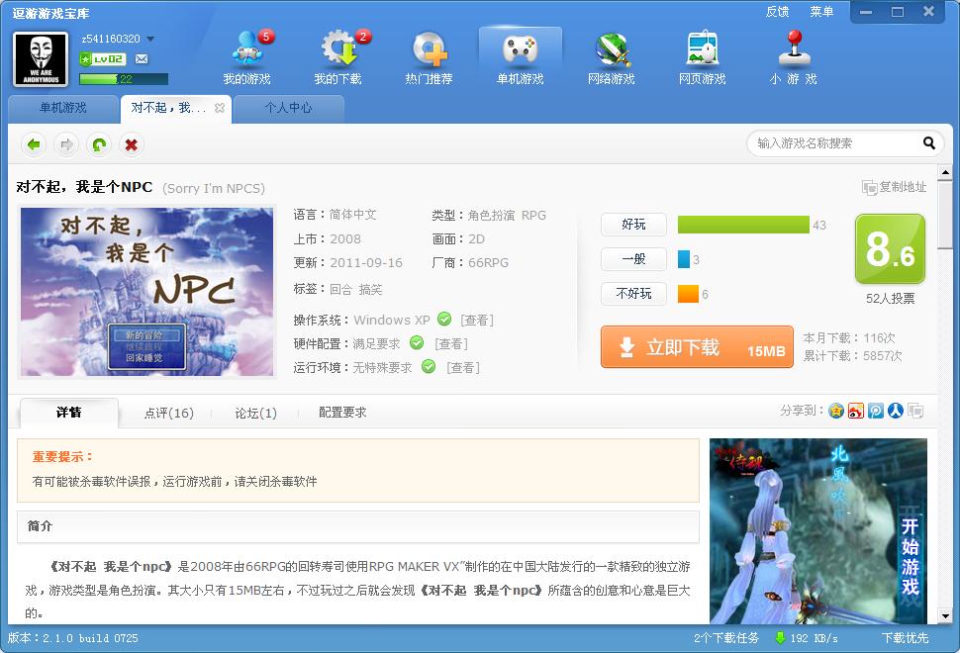Screen dimensions: 960x653
Task: Open 热门推荐 recommendations
Action: click(x=429, y=57)
